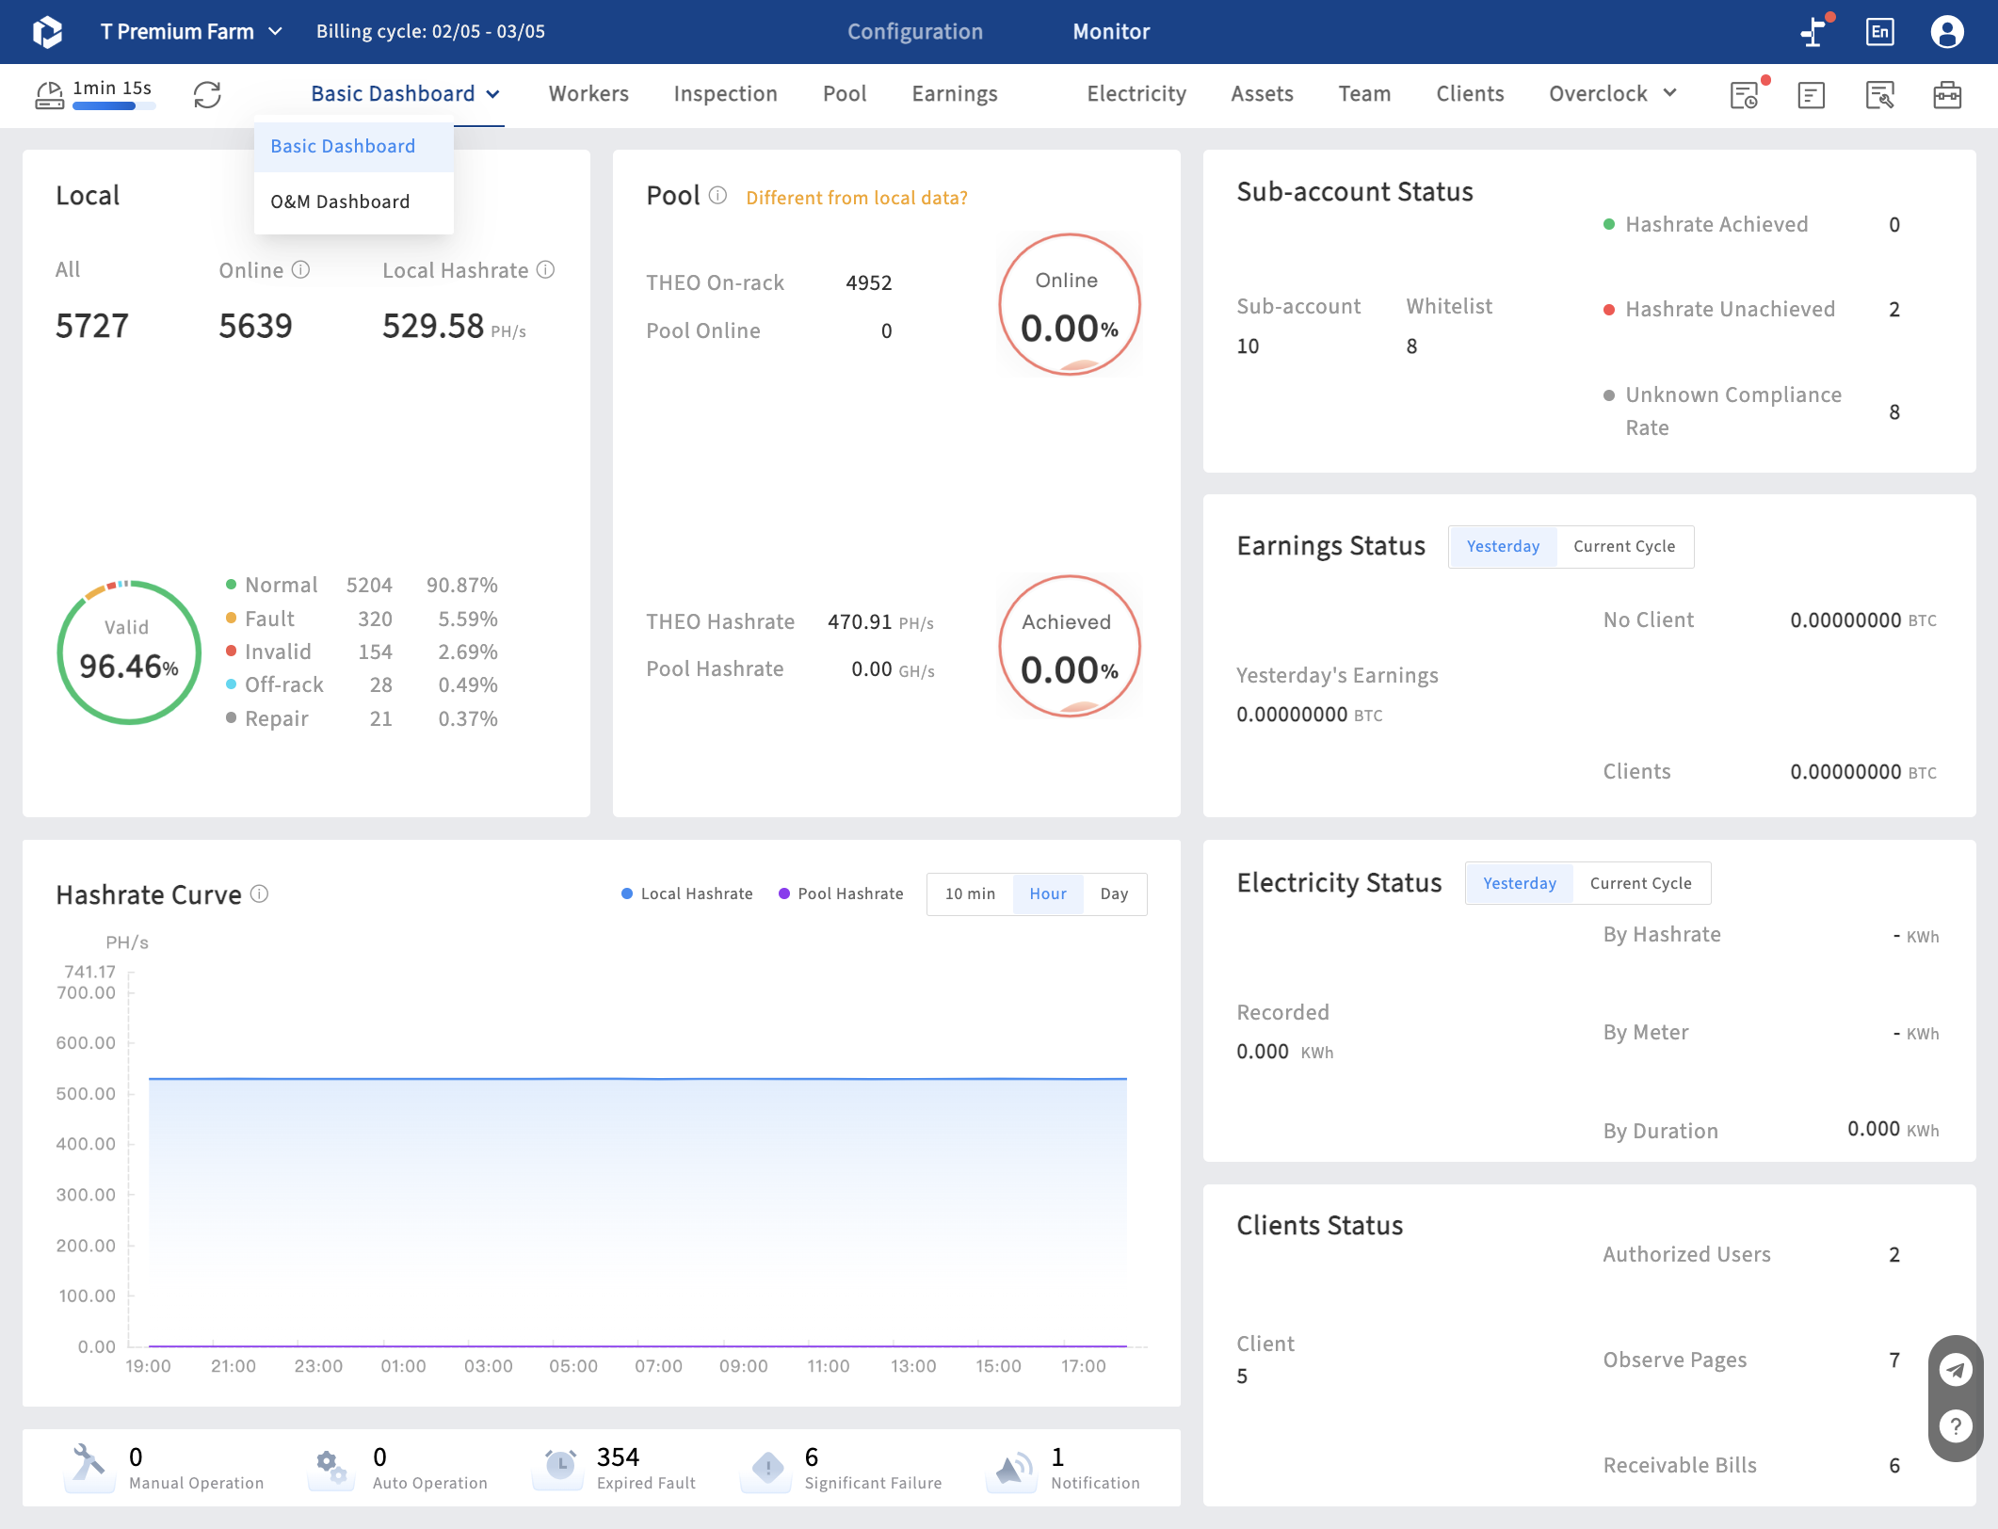Click the info icon beside Hashrate Curve

point(260,893)
